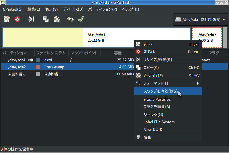Choose 情報 in the context menu
This screenshot has width=229, height=153.
(x=168, y=137)
